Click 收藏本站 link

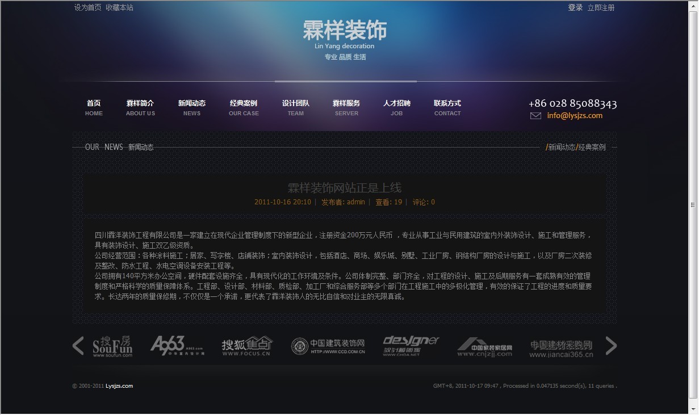119,7
